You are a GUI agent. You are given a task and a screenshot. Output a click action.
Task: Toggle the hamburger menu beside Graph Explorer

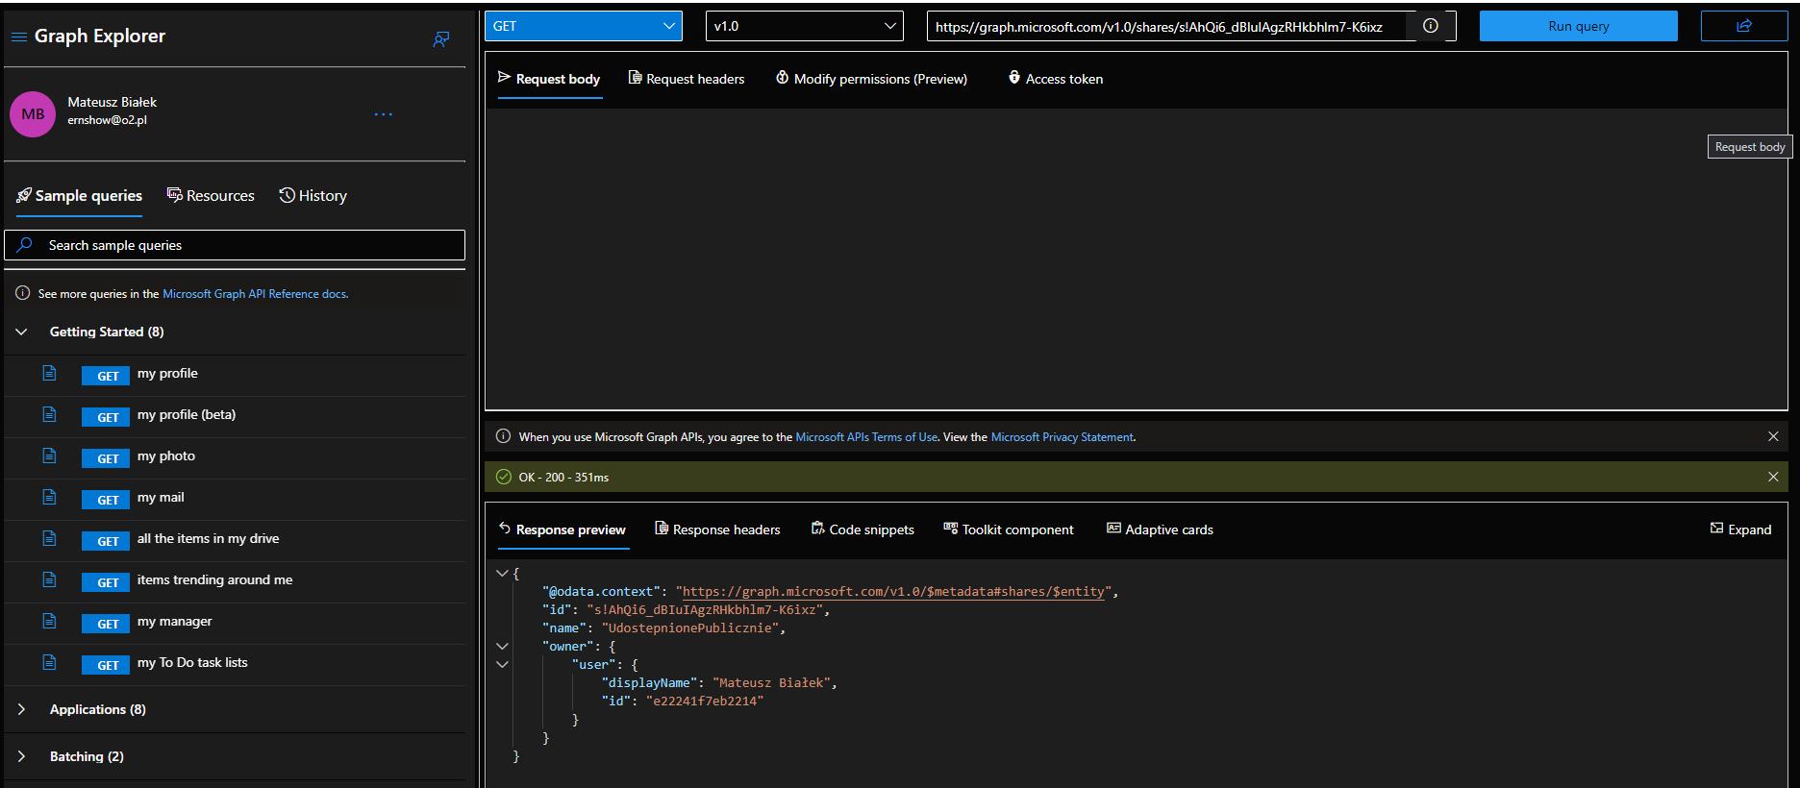tap(18, 37)
